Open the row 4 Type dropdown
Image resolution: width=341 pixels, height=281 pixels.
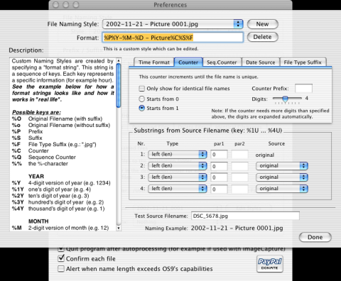[x=178, y=189]
